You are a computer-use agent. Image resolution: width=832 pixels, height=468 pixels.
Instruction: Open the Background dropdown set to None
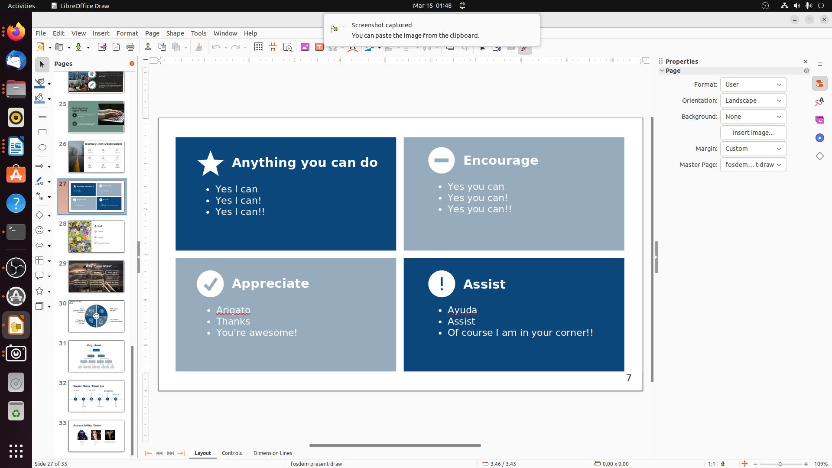753,116
